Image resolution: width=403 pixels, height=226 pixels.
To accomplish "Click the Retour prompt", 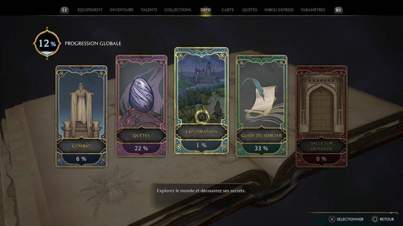I will 387,219.
